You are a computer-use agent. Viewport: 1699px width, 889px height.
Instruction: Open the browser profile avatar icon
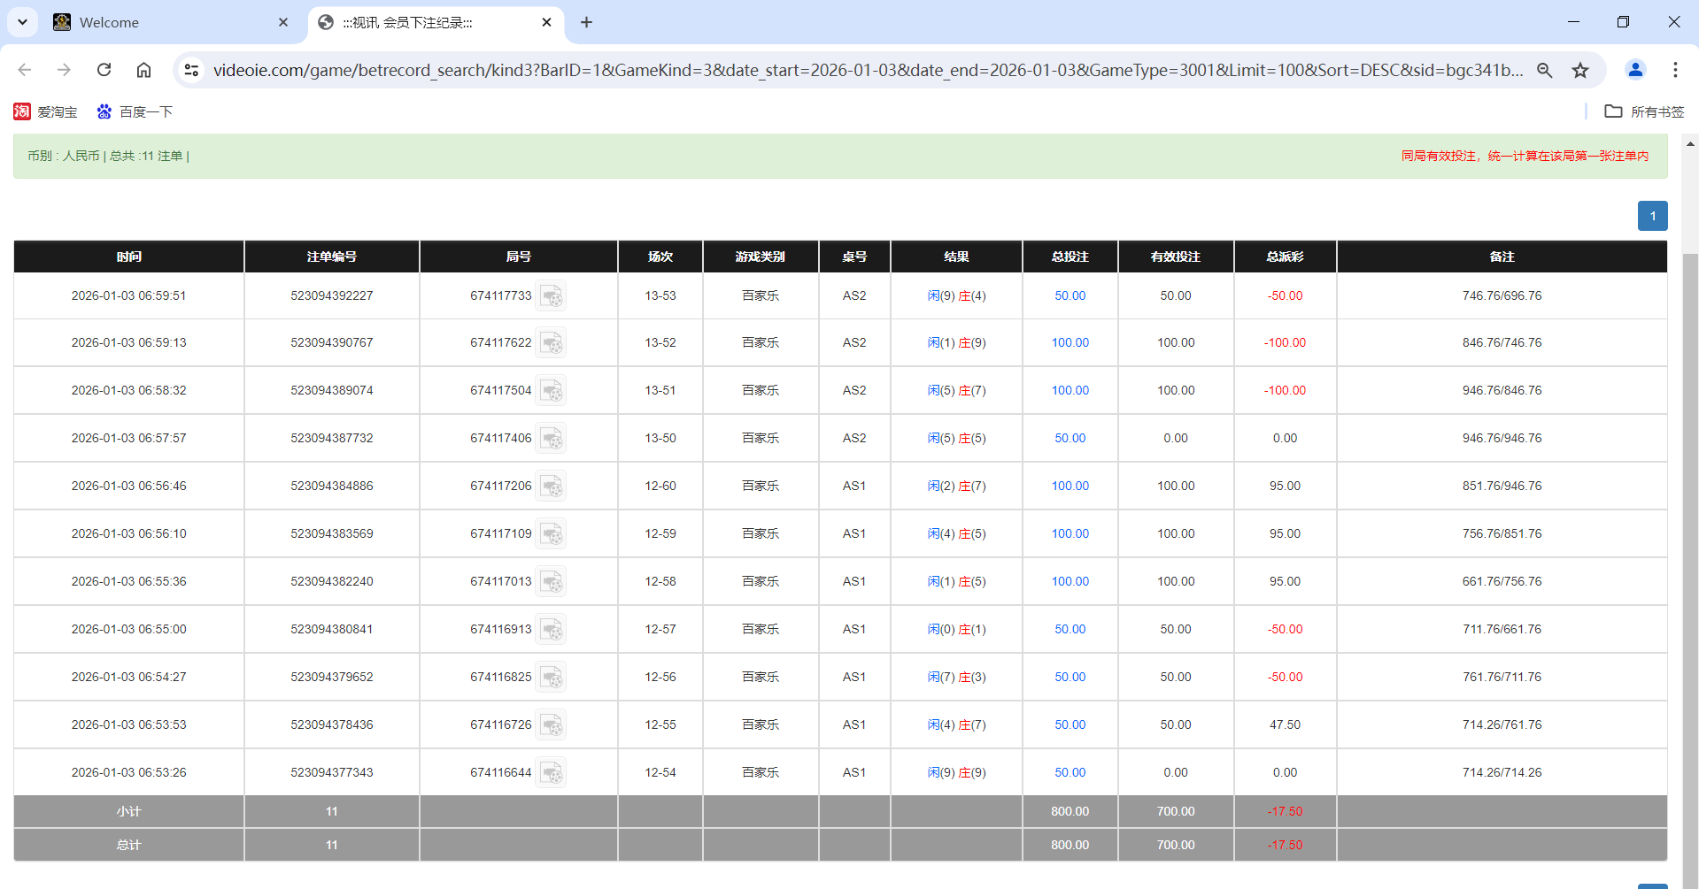point(1634,70)
